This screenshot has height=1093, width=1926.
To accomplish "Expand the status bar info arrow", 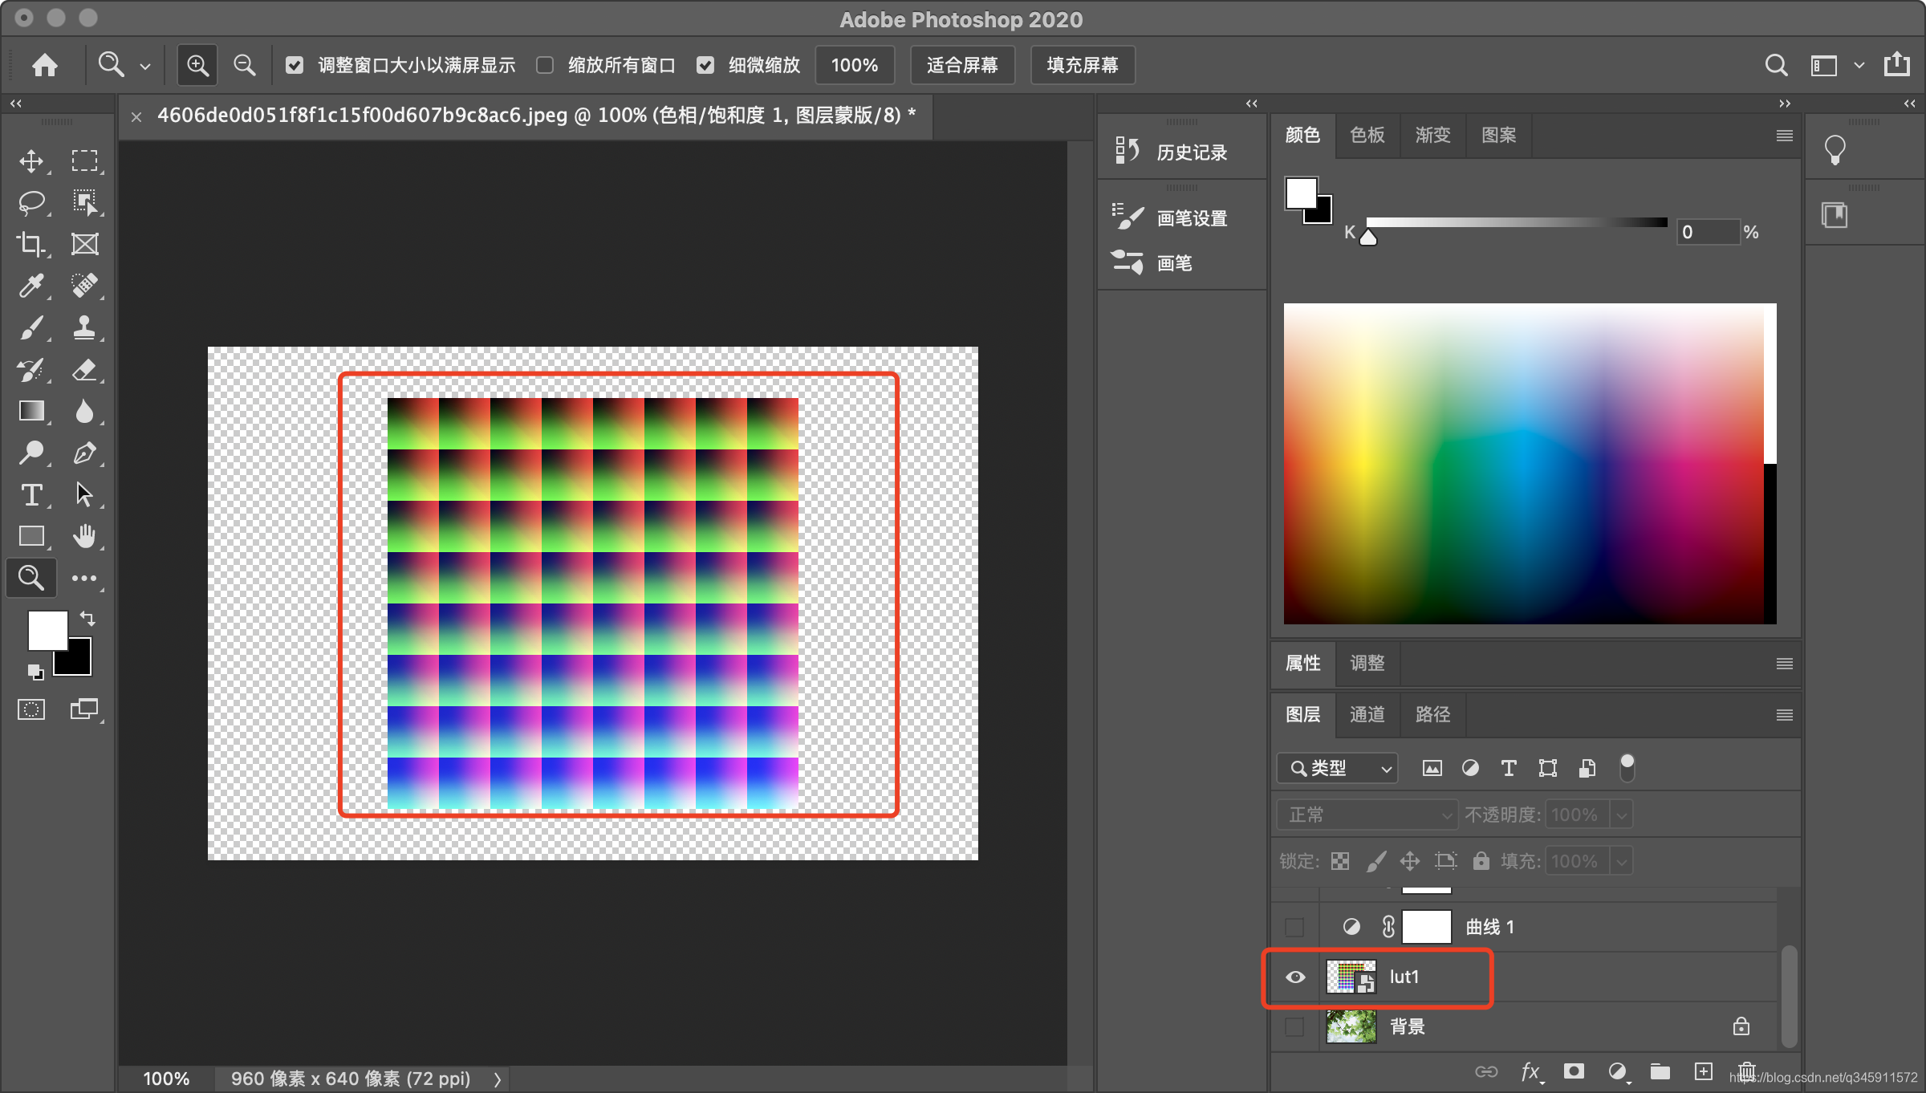I will [x=498, y=1079].
